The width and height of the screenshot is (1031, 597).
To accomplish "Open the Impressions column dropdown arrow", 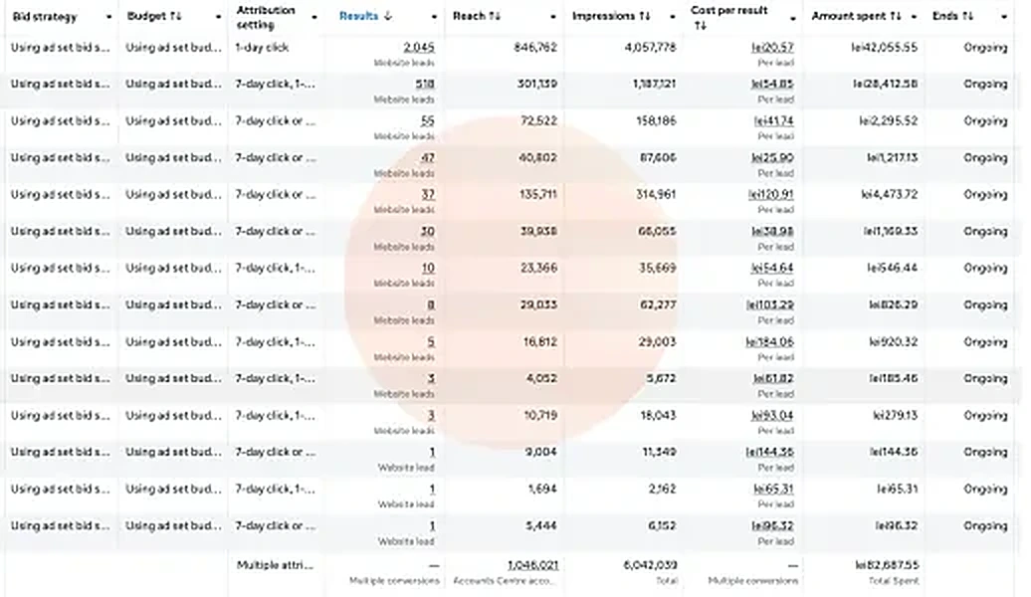I will 672,17.
